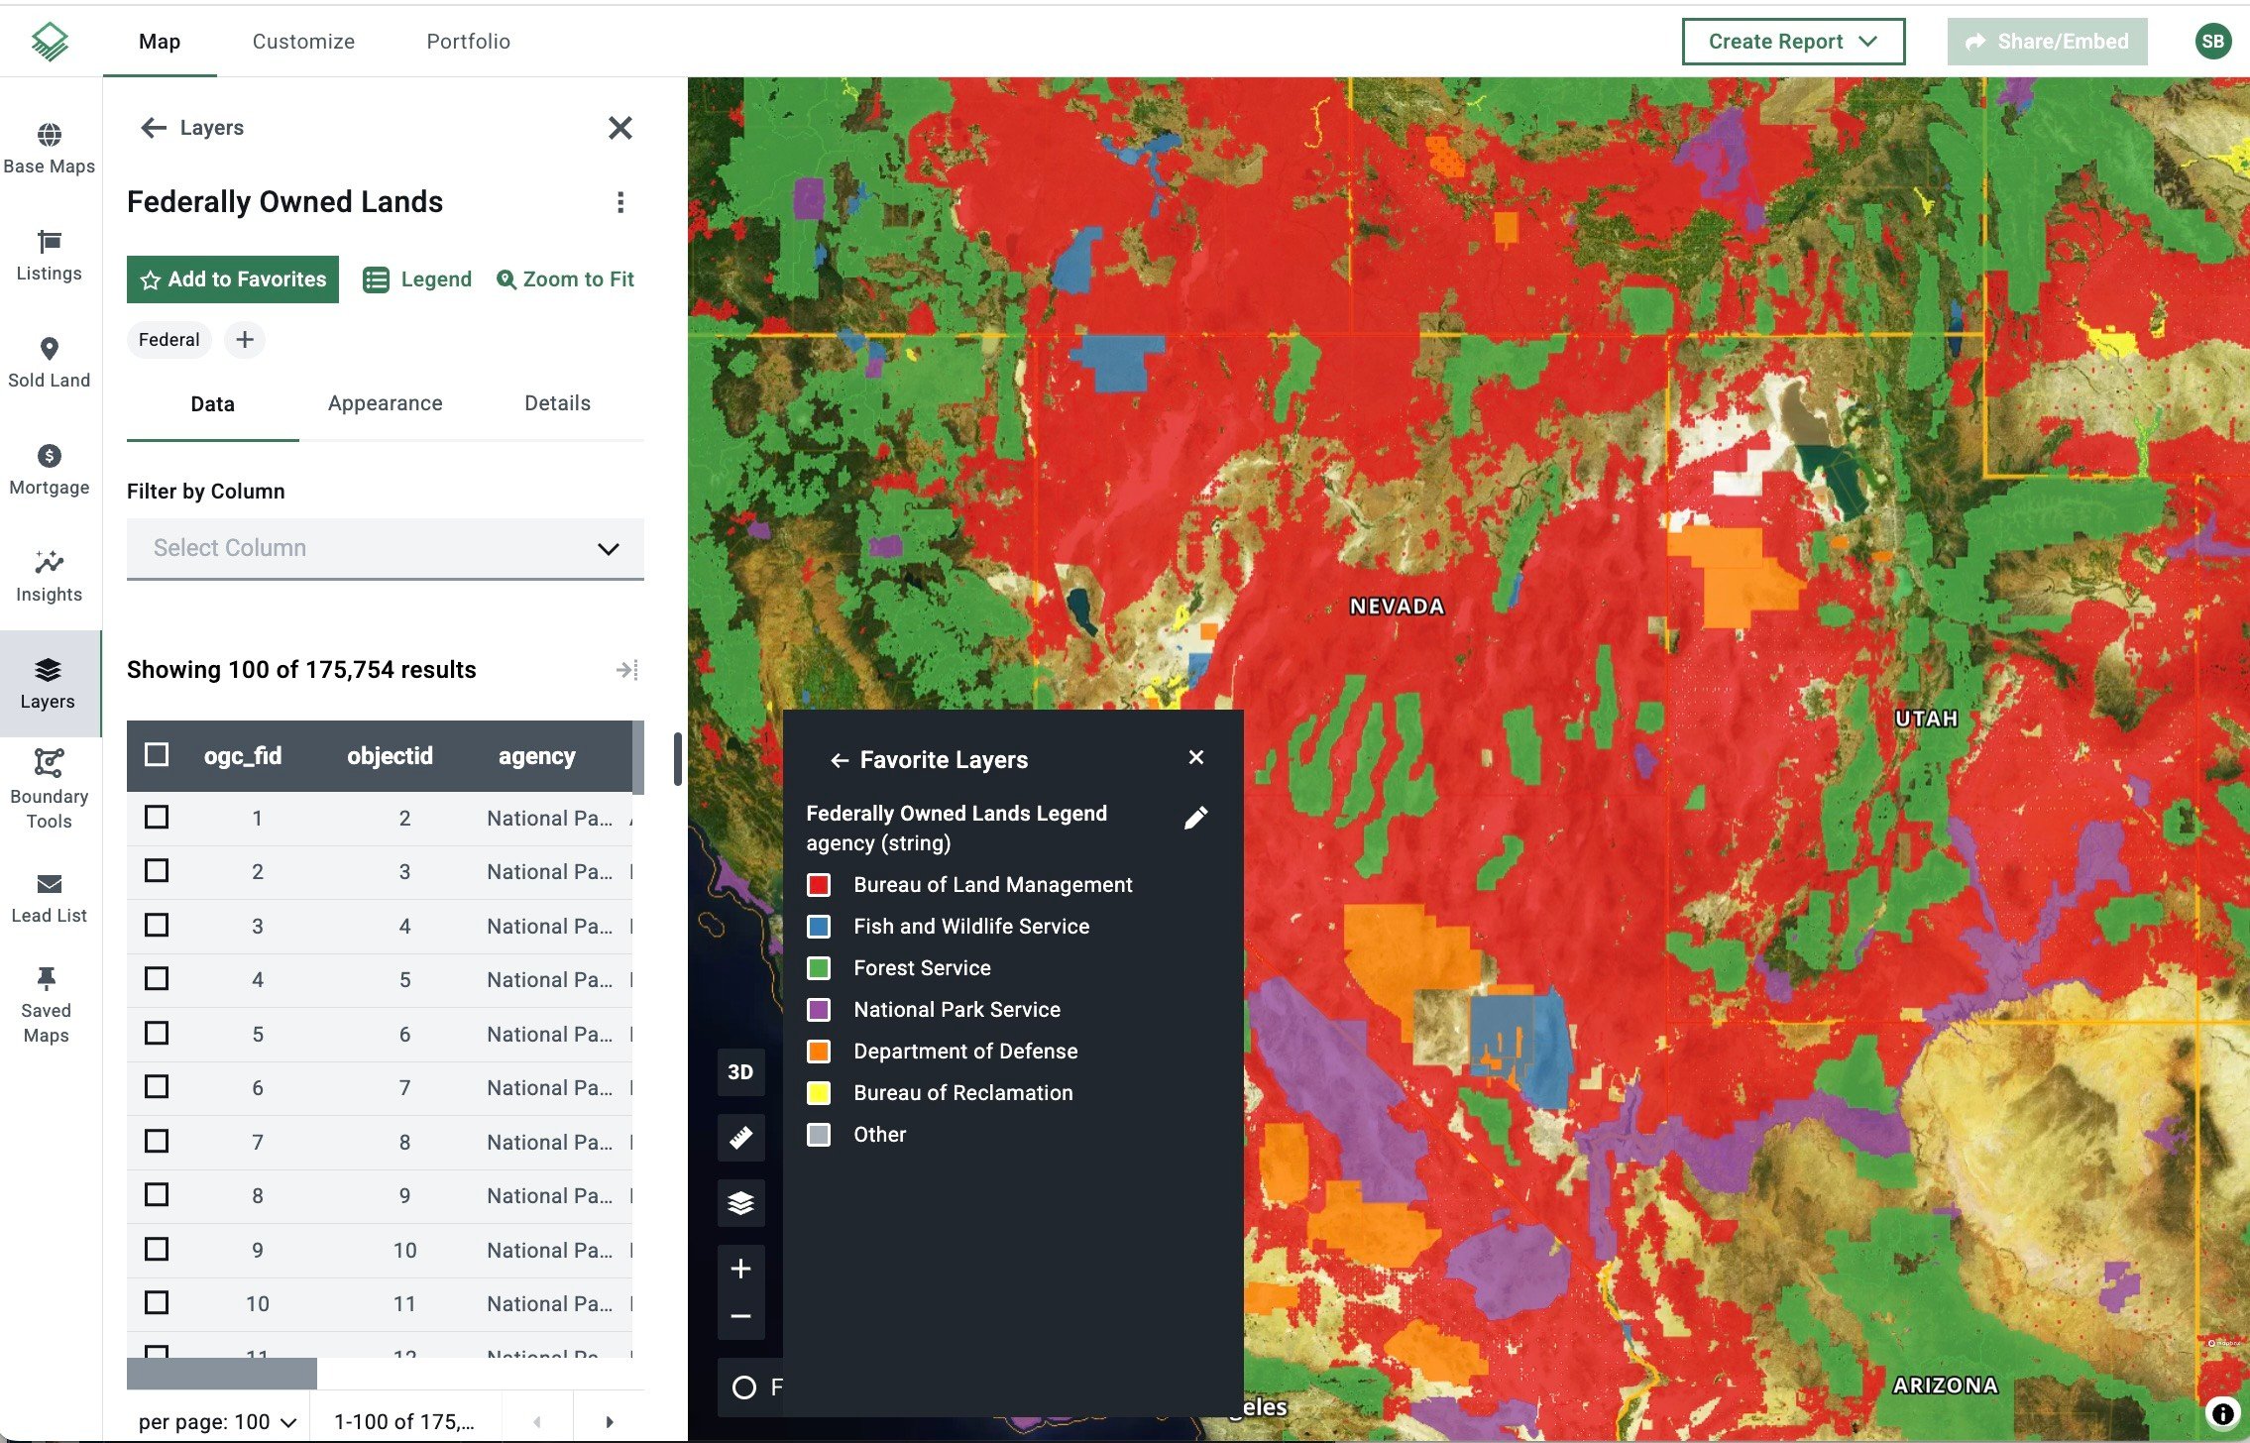The width and height of the screenshot is (2250, 1443).
Task: Open the Portfolio section
Action: coord(468,41)
